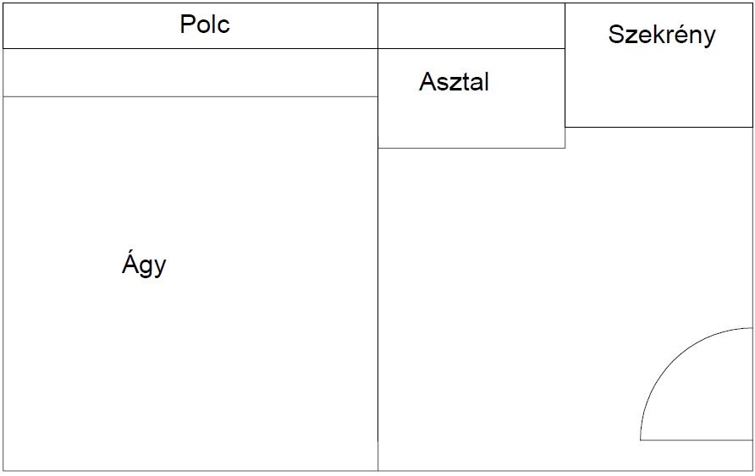Select the top edge line of the Ágy bed
The height and width of the screenshot is (476, 755).
pos(190,96)
